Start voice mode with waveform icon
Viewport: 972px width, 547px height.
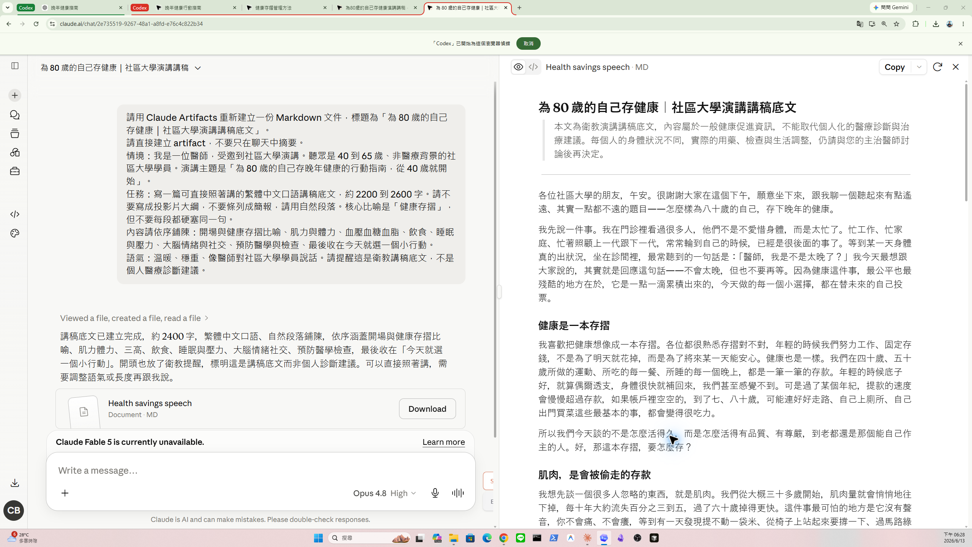[458, 493]
